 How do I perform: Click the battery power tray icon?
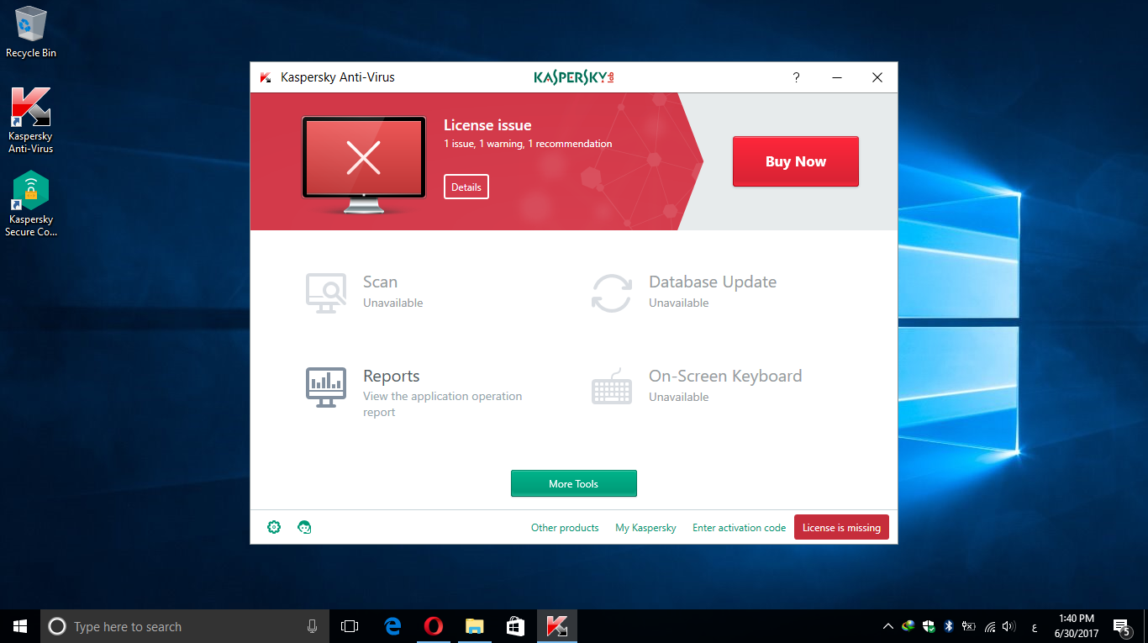pyautogui.click(x=969, y=626)
